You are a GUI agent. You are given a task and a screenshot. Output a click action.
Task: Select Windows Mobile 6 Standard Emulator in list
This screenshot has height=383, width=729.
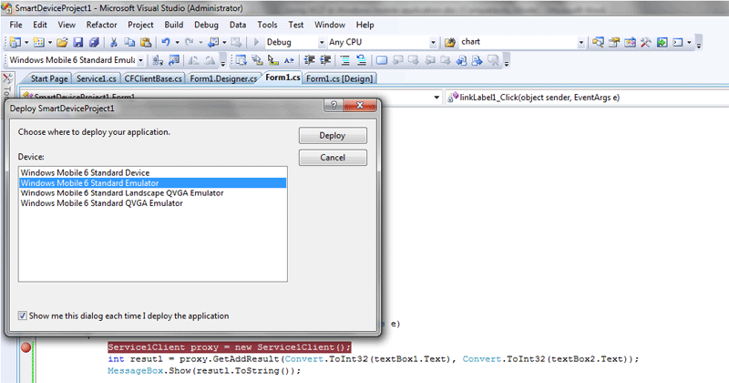(x=152, y=183)
